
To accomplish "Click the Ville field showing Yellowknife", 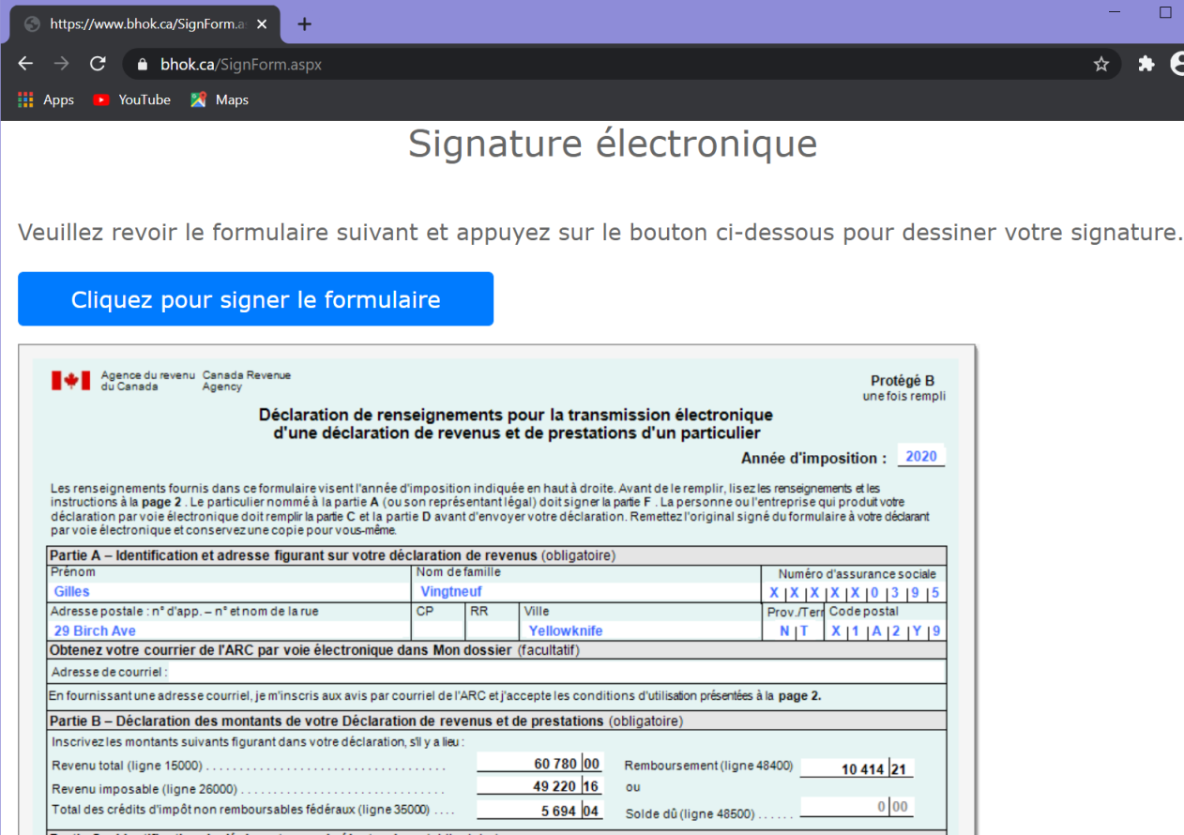I will pyautogui.click(x=641, y=631).
